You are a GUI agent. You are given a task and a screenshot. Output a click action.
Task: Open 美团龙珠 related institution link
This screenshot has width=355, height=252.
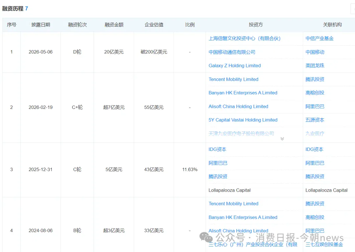[315, 66]
